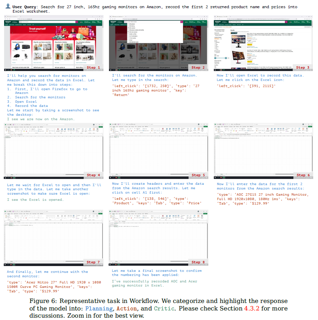Open the Acer Nitro product title link in Step 3

coord(270,51)
